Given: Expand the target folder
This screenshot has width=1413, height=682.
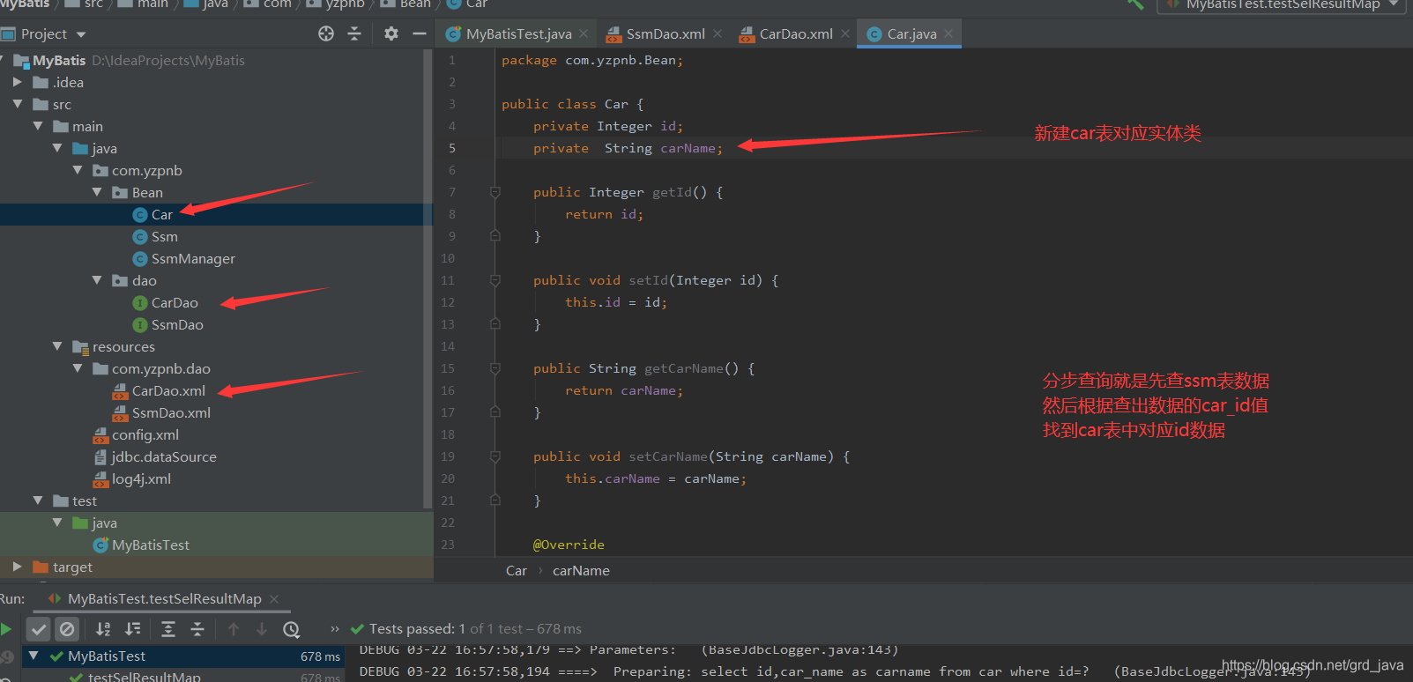Looking at the screenshot, I should 17,567.
